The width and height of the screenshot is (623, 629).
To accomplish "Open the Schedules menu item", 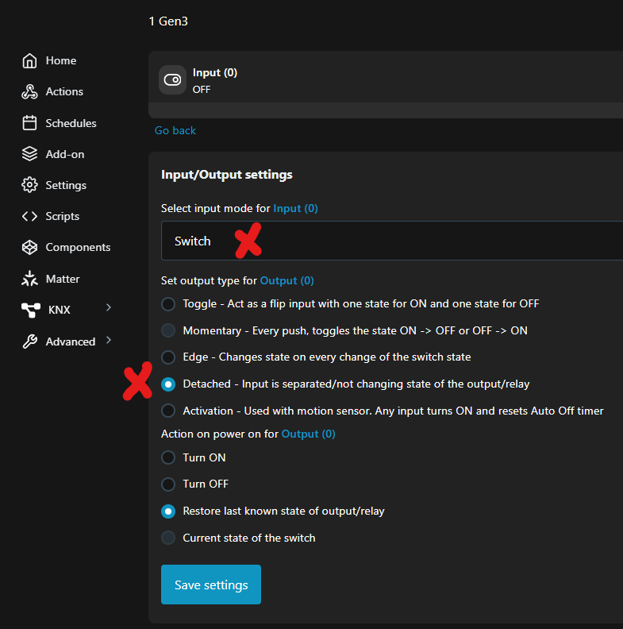I will (x=71, y=123).
